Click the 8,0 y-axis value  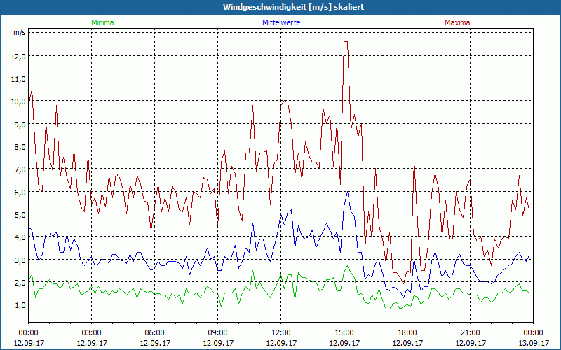pos(20,147)
